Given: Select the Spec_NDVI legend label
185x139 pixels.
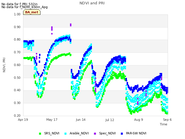Looking at the screenshot, I should (x=107, y=133).
